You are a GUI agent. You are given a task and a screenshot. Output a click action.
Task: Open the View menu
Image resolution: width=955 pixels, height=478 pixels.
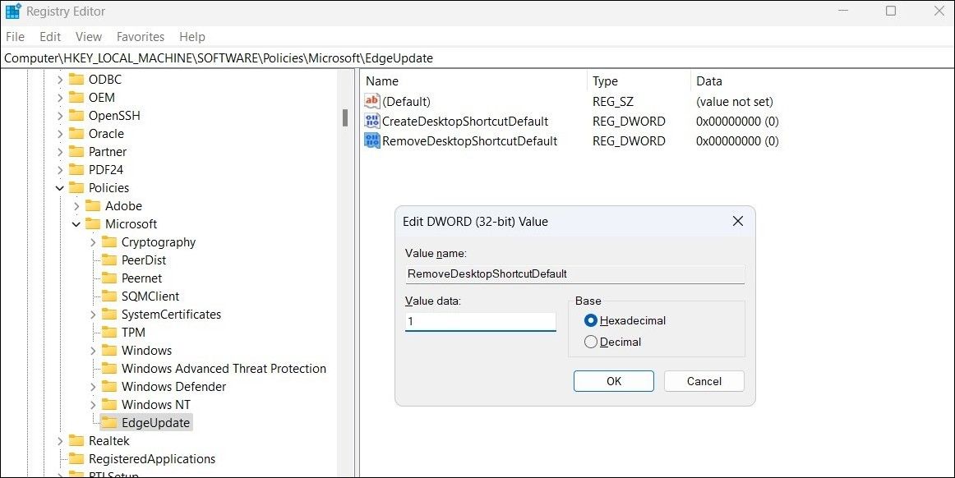tap(88, 36)
